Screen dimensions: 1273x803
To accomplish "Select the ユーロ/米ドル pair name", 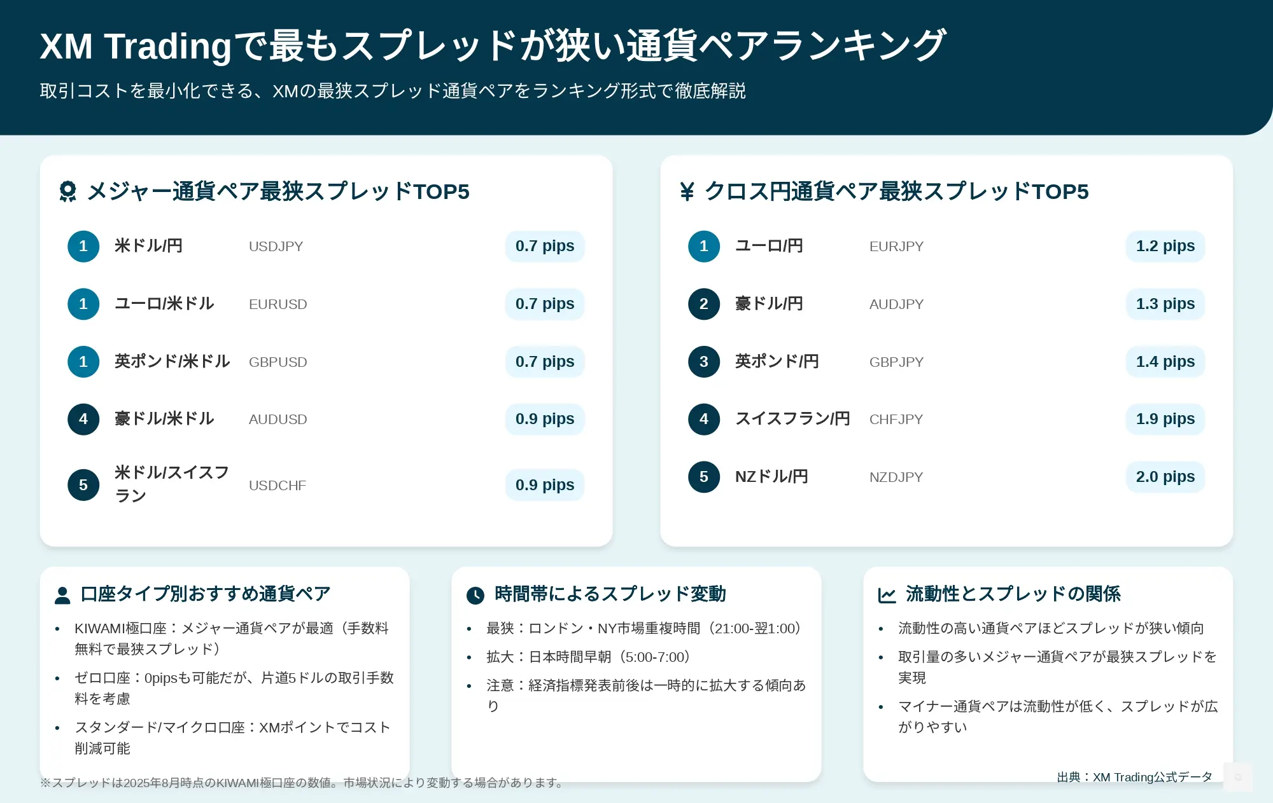I will [x=164, y=304].
